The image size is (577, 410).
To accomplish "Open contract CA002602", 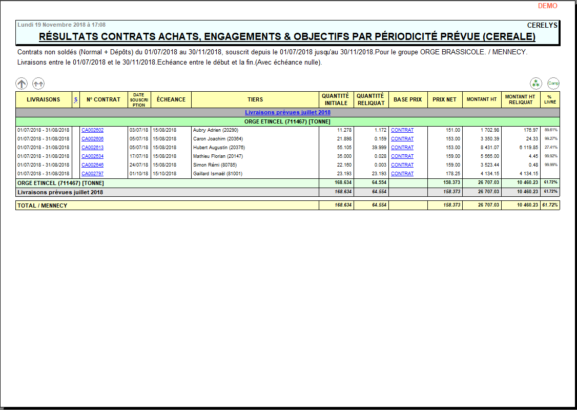I will 92,130.
